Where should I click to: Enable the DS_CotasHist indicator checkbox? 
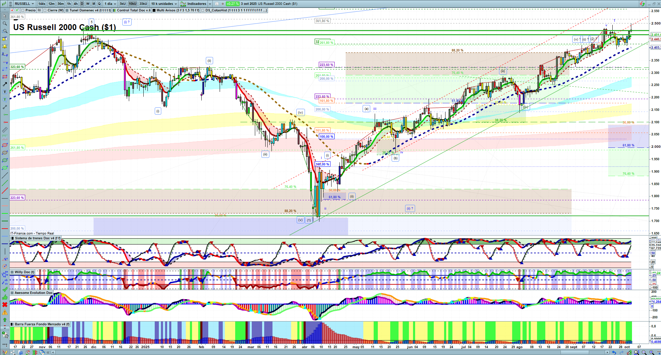[203, 10]
